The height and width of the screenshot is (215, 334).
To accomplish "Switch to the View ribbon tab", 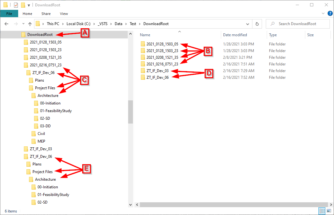I will (x=64, y=14).
